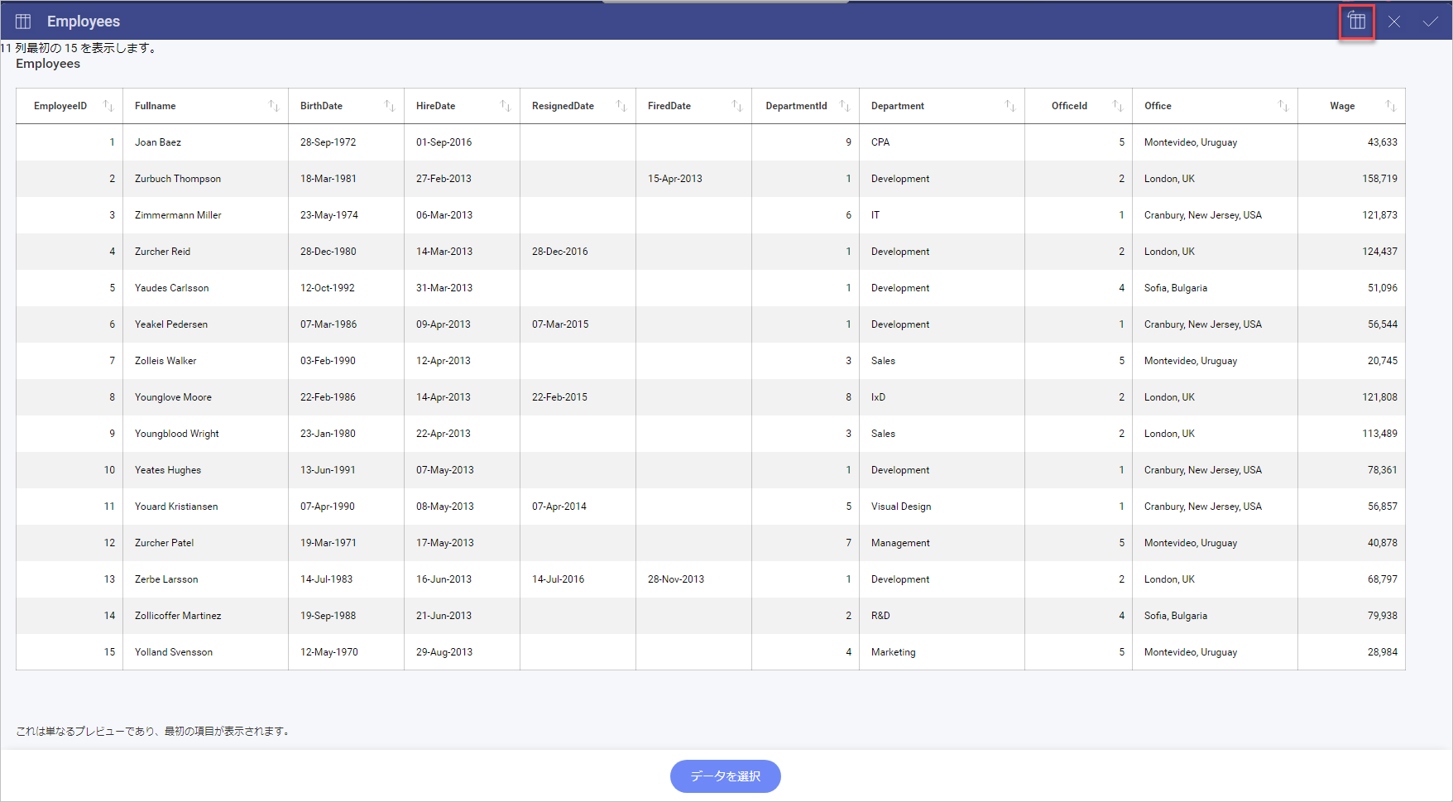Click the Fullname column header text
This screenshot has width=1453, height=802.
pos(156,106)
